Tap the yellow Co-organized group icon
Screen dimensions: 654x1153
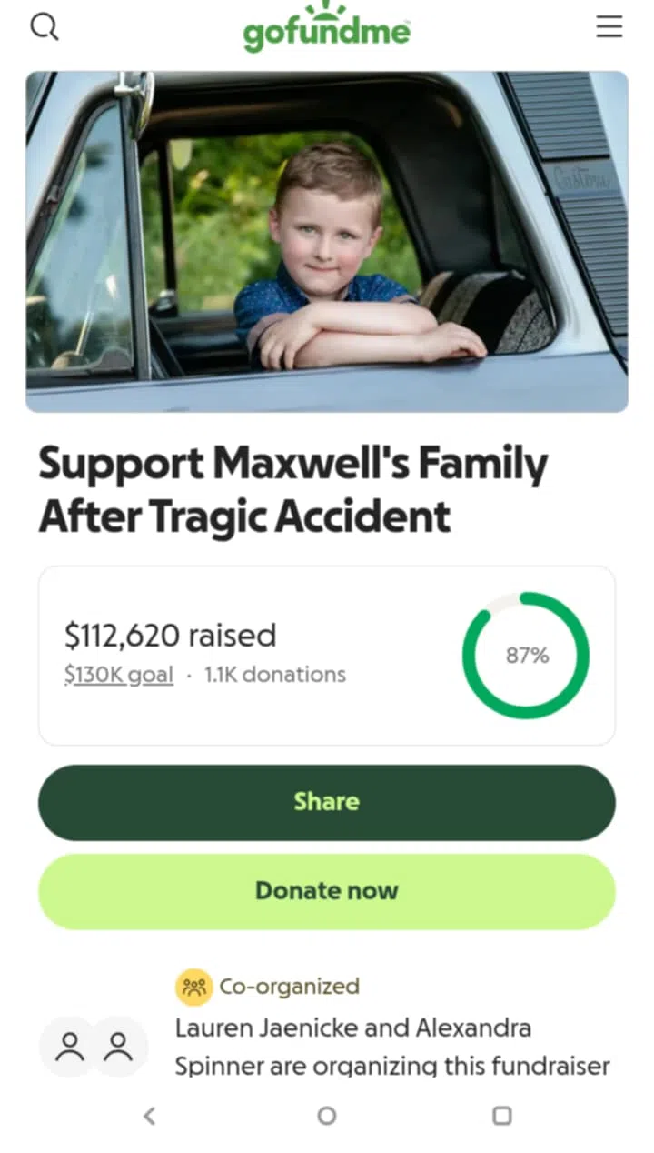pyautogui.click(x=193, y=987)
